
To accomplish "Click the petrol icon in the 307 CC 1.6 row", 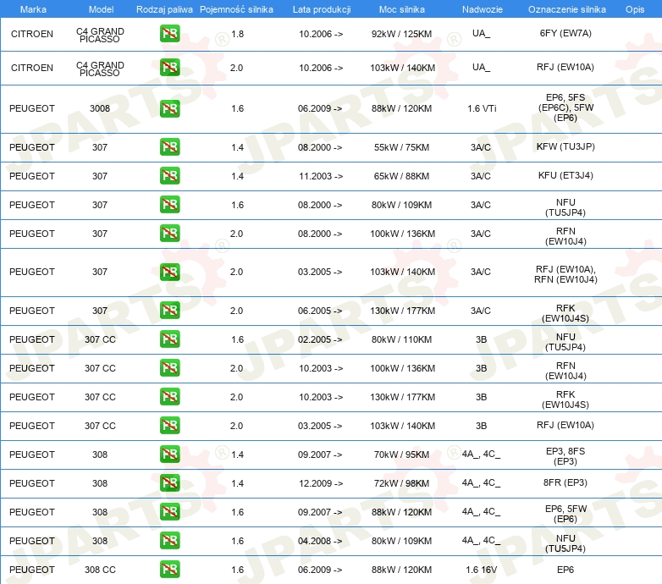I will [x=169, y=339].
